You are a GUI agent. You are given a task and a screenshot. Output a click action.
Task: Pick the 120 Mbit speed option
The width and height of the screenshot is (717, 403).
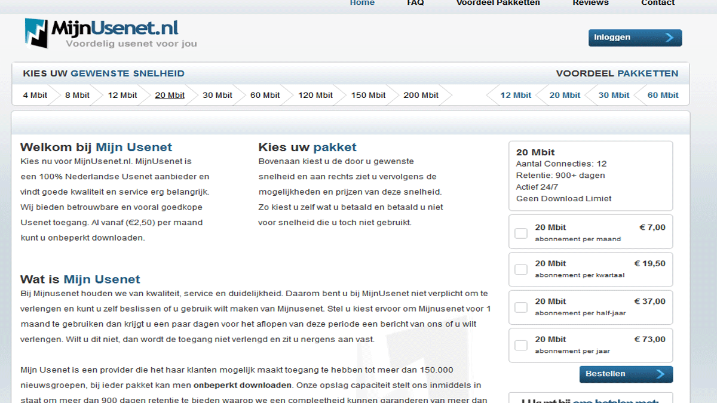click(315, 95)
